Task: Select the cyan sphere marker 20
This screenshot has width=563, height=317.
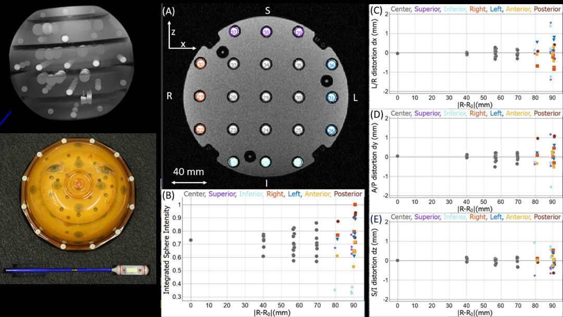Action: pyautogui.click(x=266, y=162)
